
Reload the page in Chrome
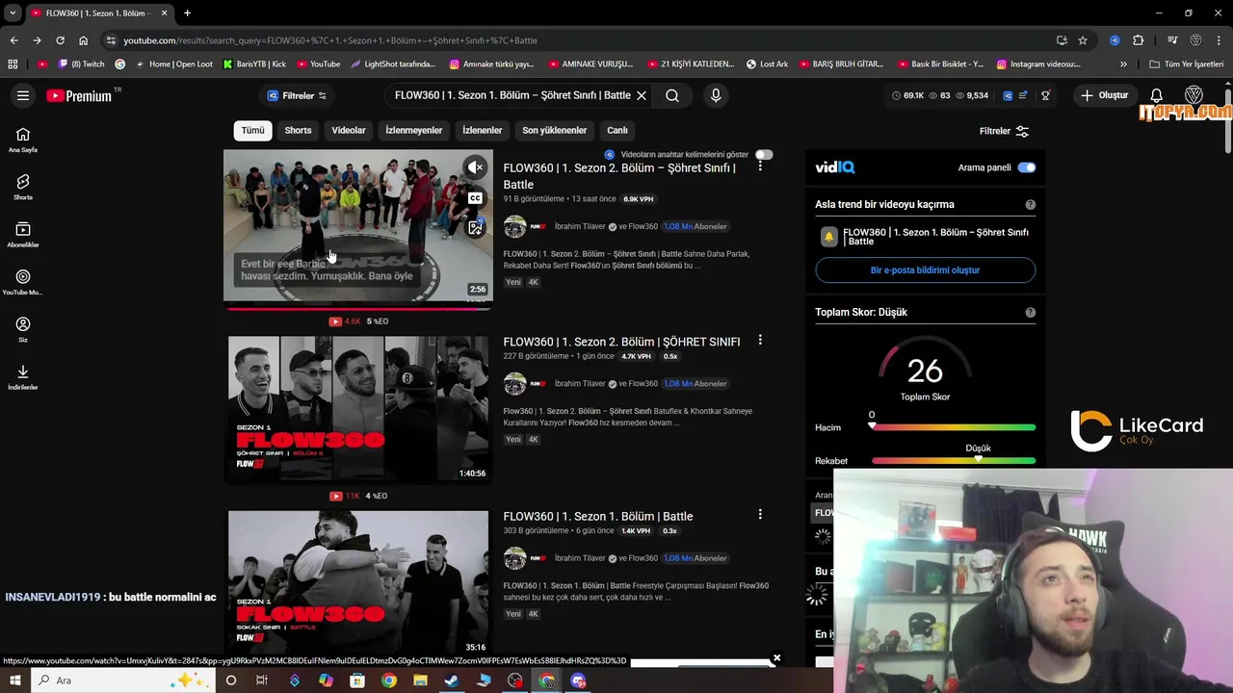(x=60, y=40)
